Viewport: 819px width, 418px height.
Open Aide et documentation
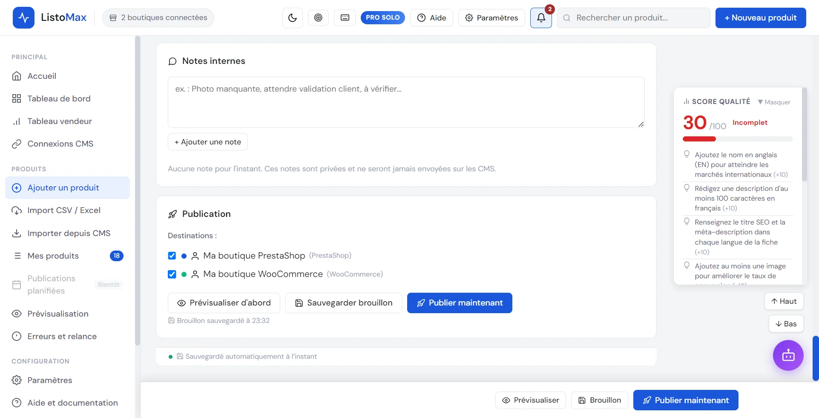coord(67,403)
